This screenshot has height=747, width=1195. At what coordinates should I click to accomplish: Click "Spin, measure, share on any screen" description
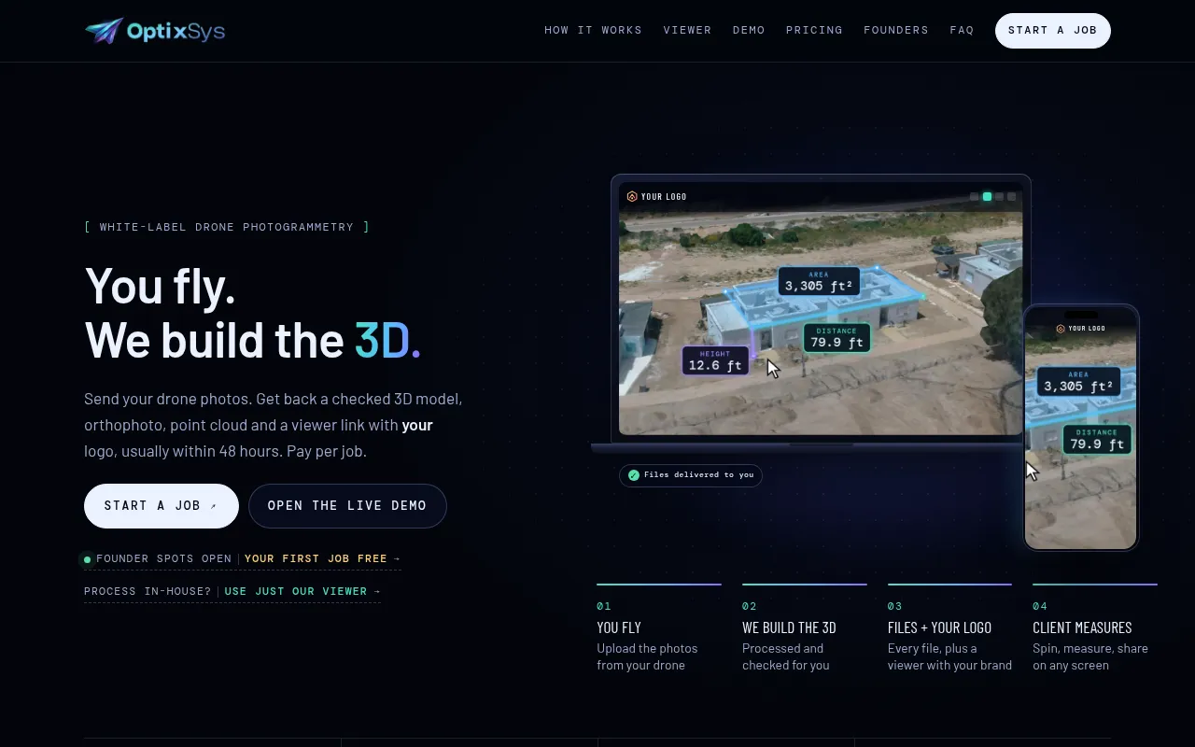[1090, 657]
